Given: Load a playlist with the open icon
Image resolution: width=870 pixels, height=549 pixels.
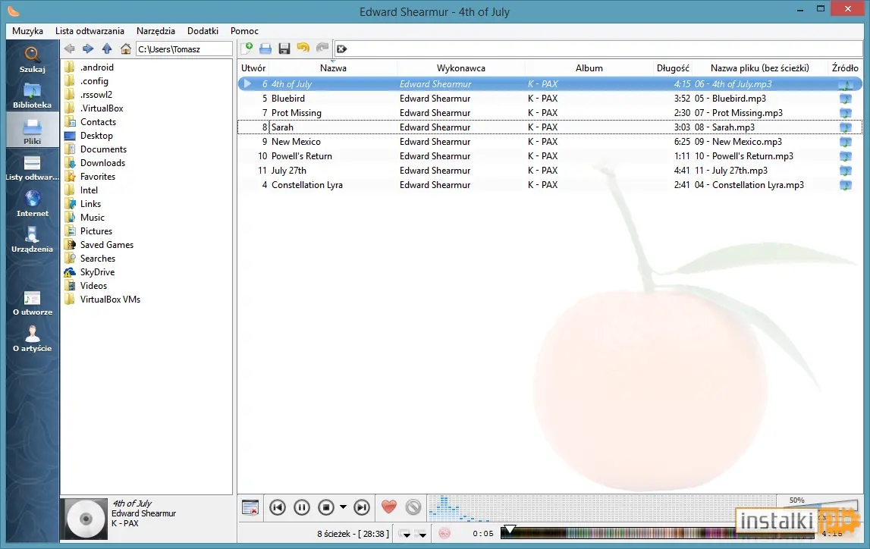Looking at the screenshot, I should click(265, 49).
